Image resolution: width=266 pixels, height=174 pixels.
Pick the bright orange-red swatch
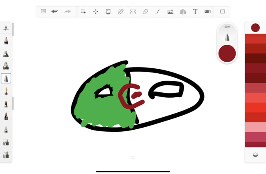coord(255,108)
